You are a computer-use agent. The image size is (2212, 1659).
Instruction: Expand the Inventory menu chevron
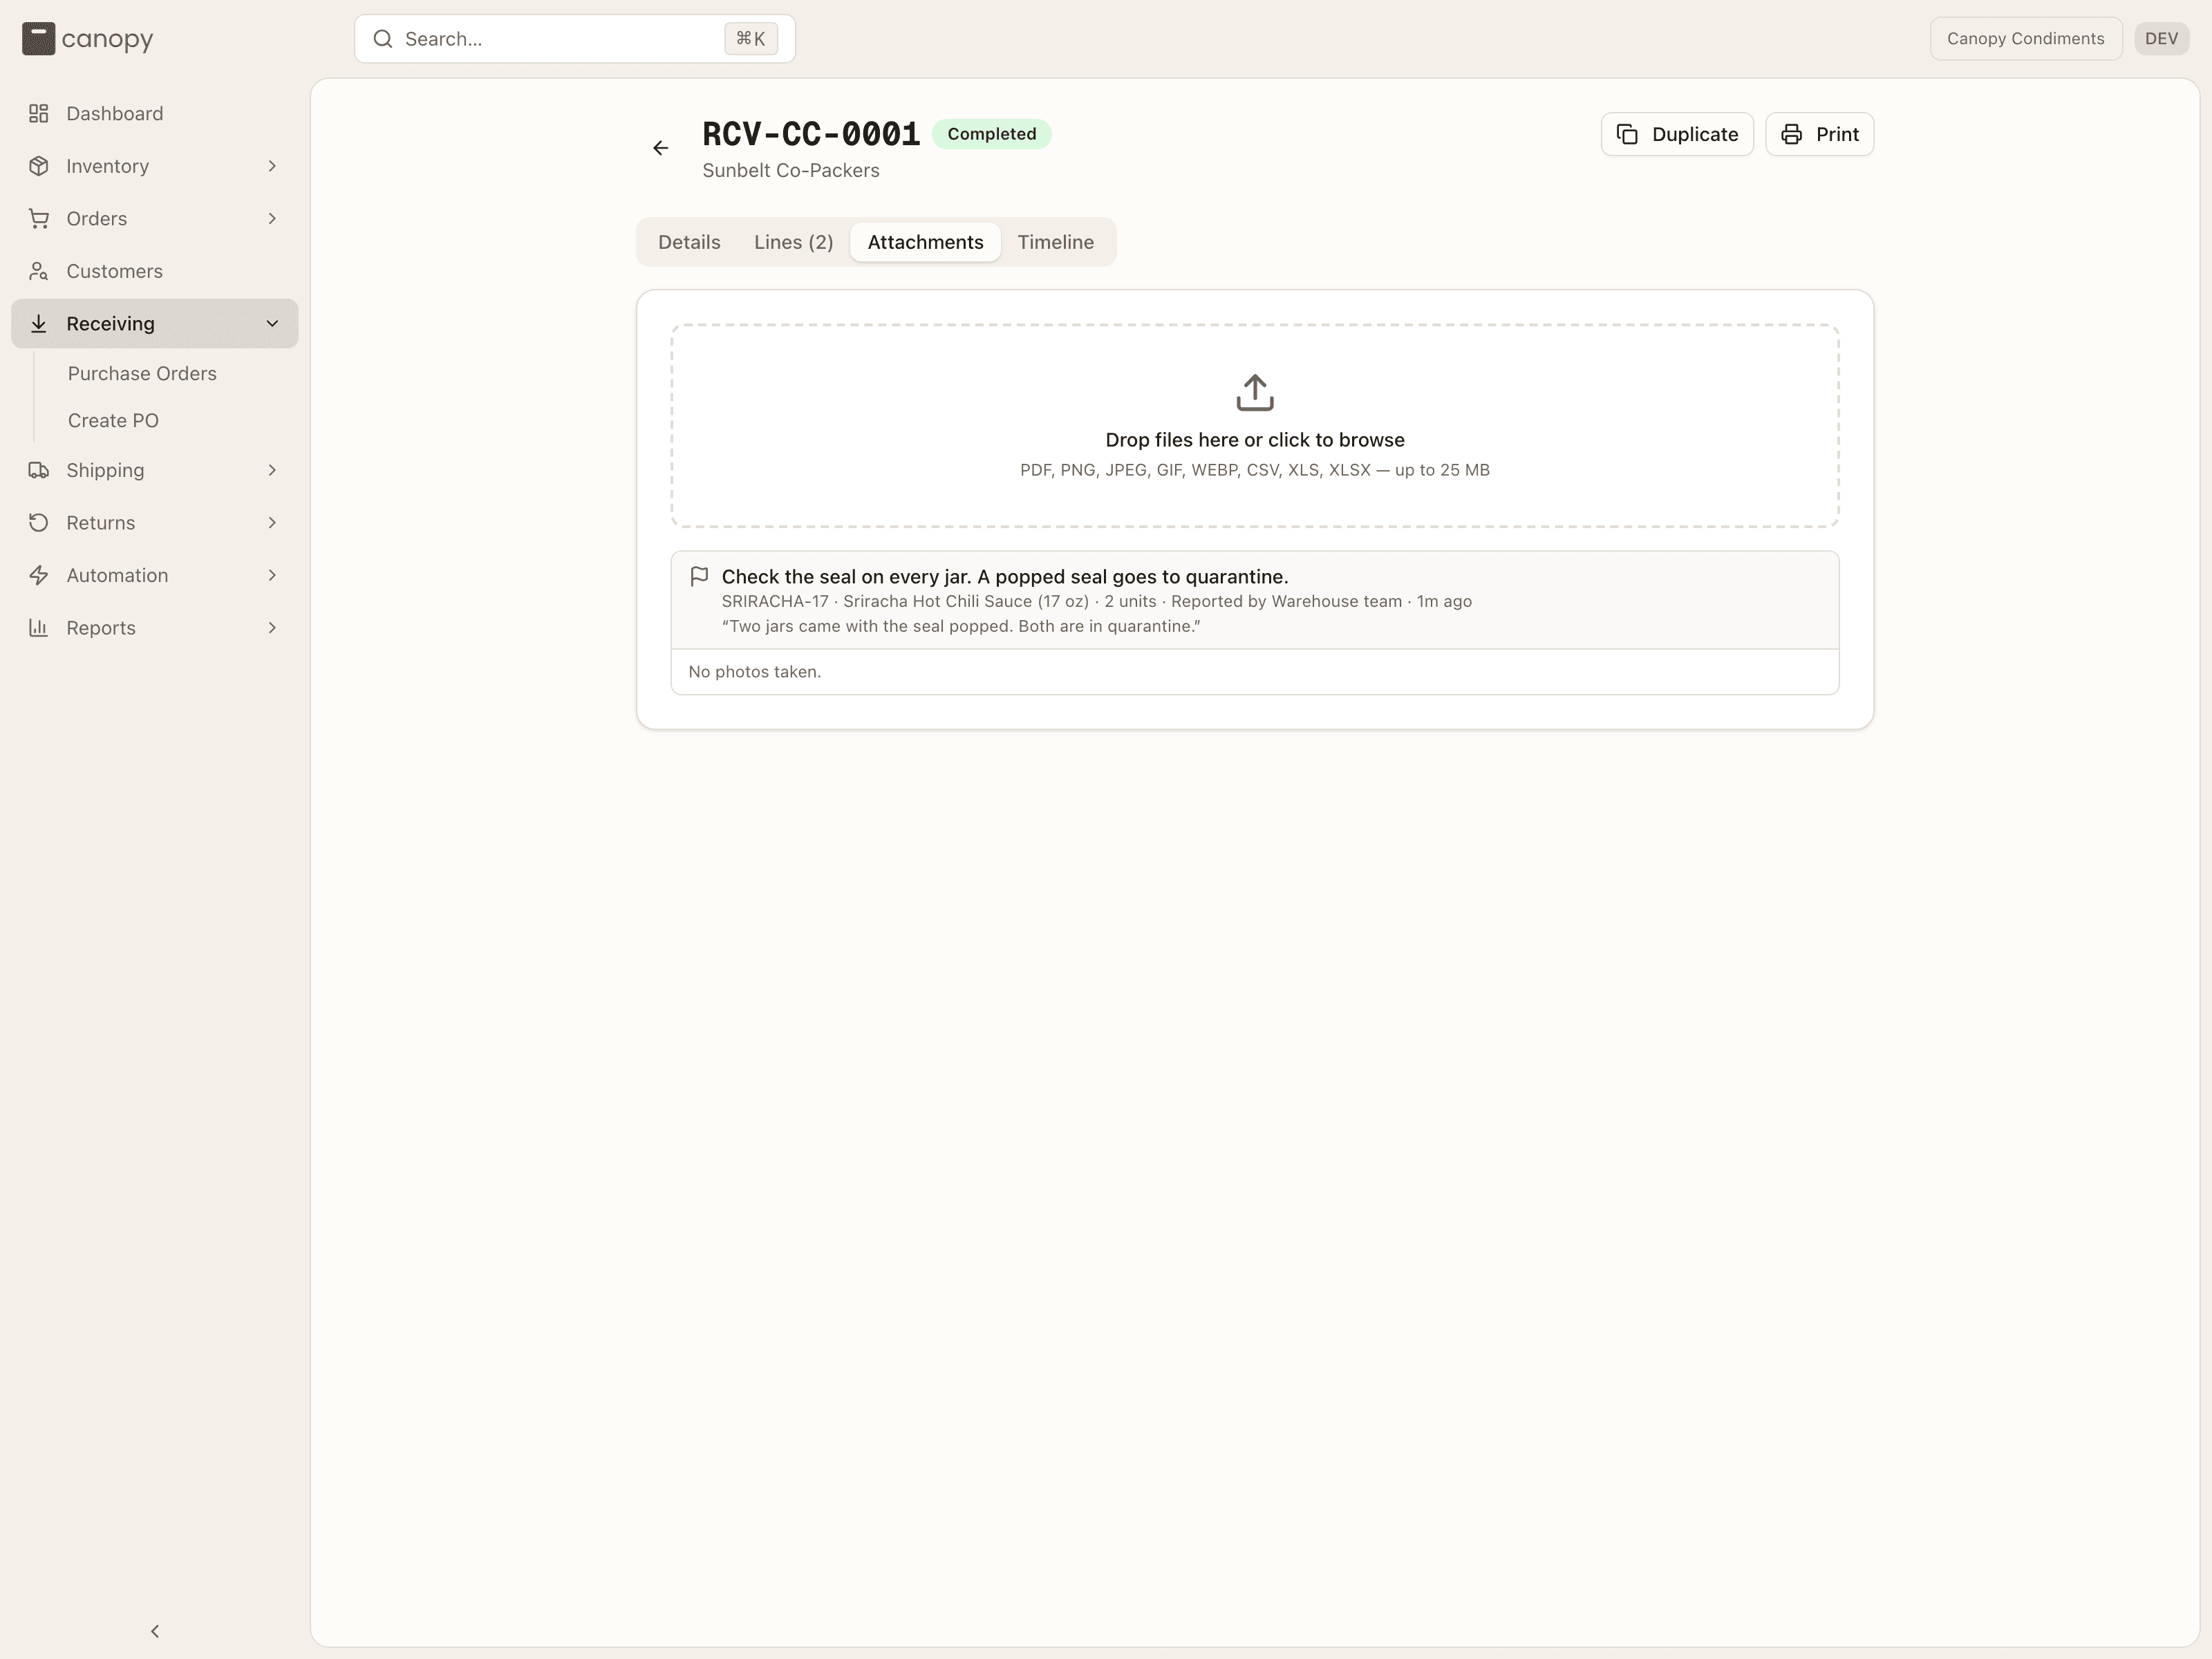click(272, 166)
